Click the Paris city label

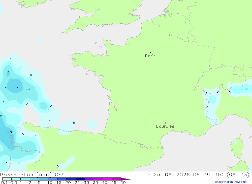[x=150, y=56]
